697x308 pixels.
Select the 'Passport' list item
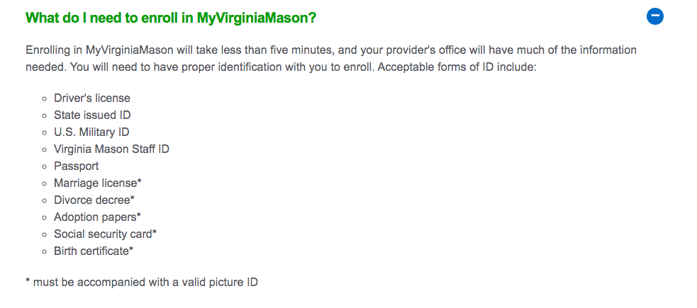(x=77, y=166)
